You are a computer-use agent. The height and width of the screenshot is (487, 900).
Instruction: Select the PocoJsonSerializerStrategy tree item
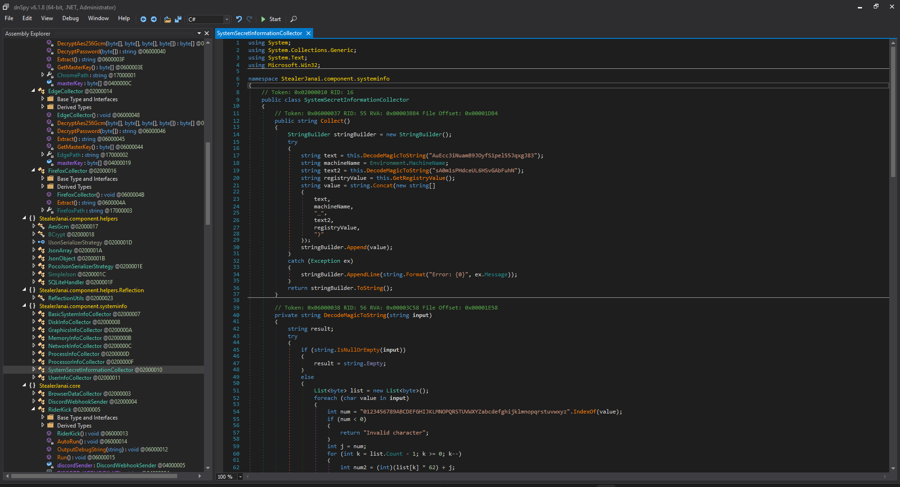coord(95,266)
